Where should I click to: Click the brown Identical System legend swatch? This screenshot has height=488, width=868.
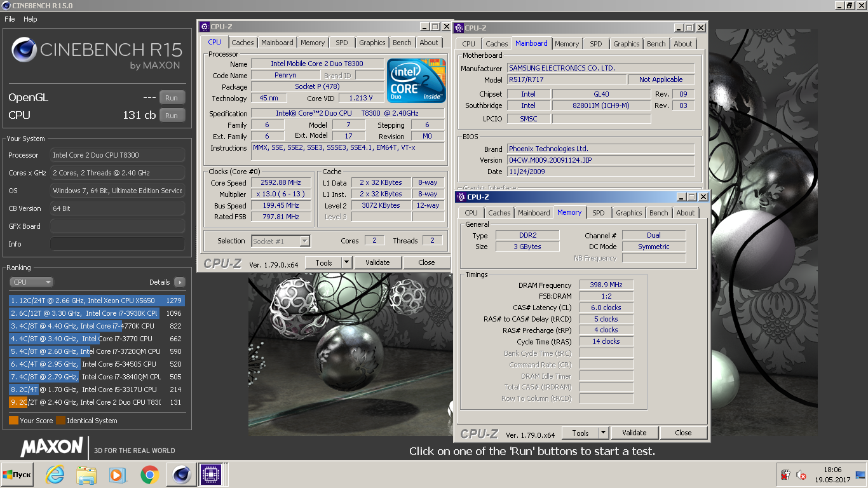(60, 421)
